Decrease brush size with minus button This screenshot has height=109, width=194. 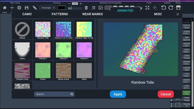(69, 4)
